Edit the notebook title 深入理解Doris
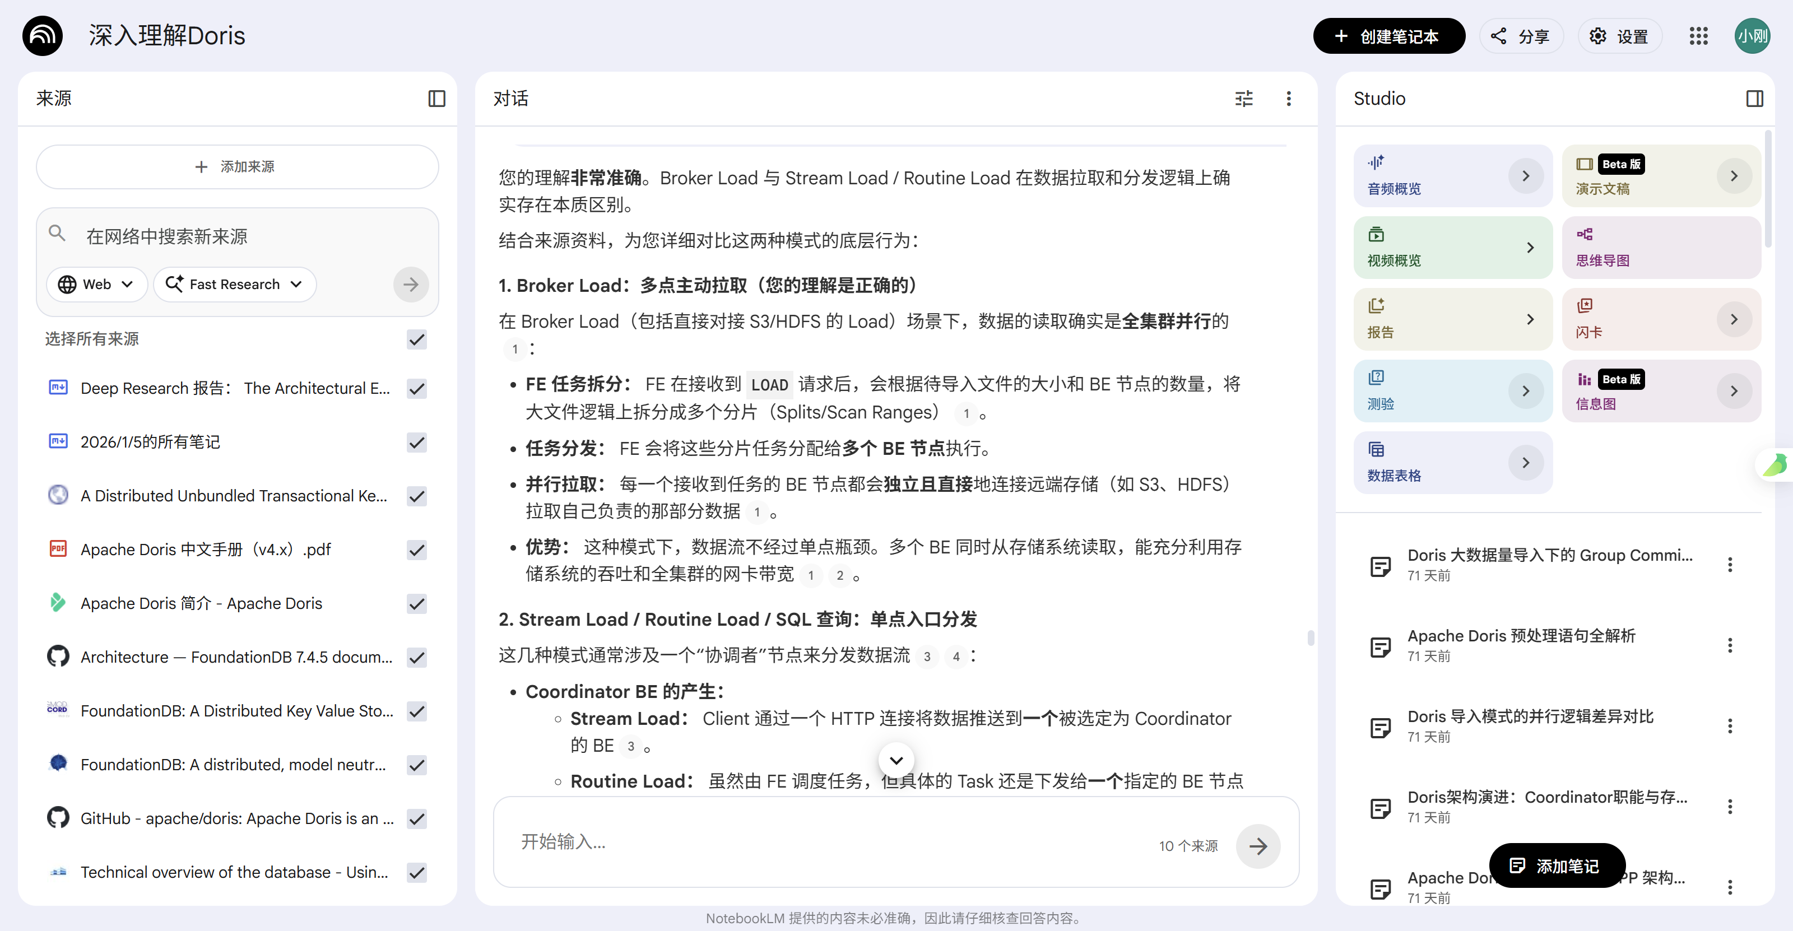The width and height of the screenshot is (1793, 931). (x=167, y=35)
